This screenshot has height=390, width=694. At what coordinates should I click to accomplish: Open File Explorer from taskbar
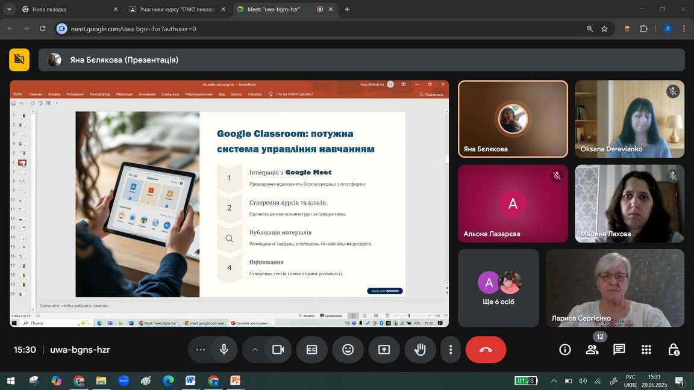tap(101, 381)
